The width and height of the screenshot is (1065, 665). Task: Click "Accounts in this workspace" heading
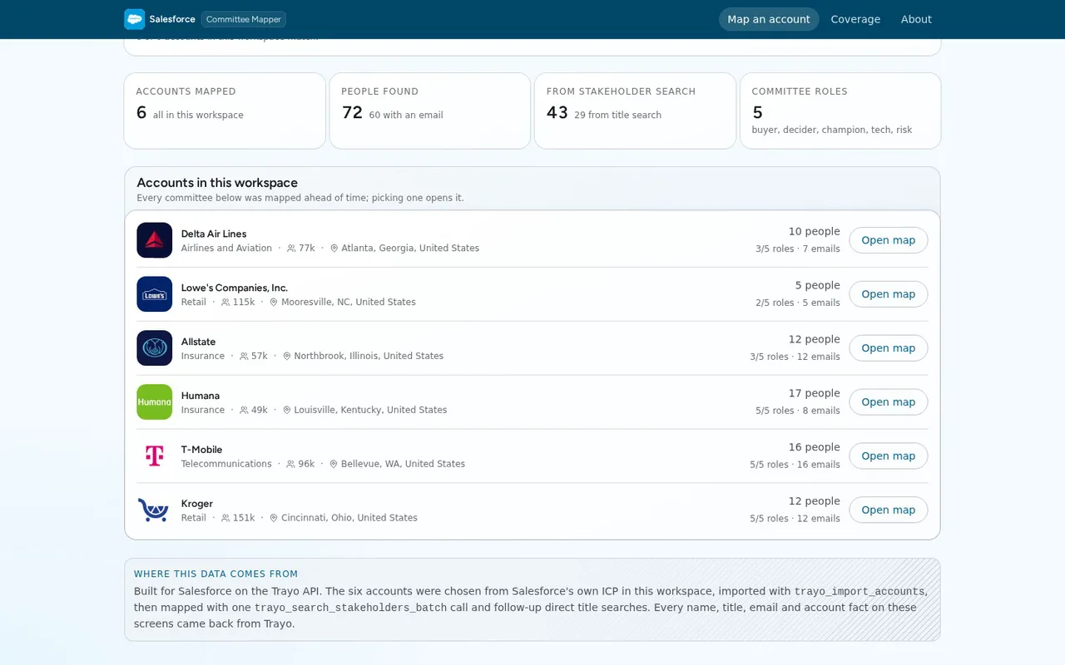tap(217, 183)
